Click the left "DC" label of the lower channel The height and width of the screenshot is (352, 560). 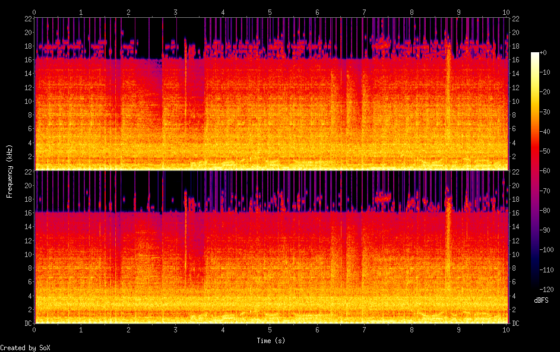[28, 324]
